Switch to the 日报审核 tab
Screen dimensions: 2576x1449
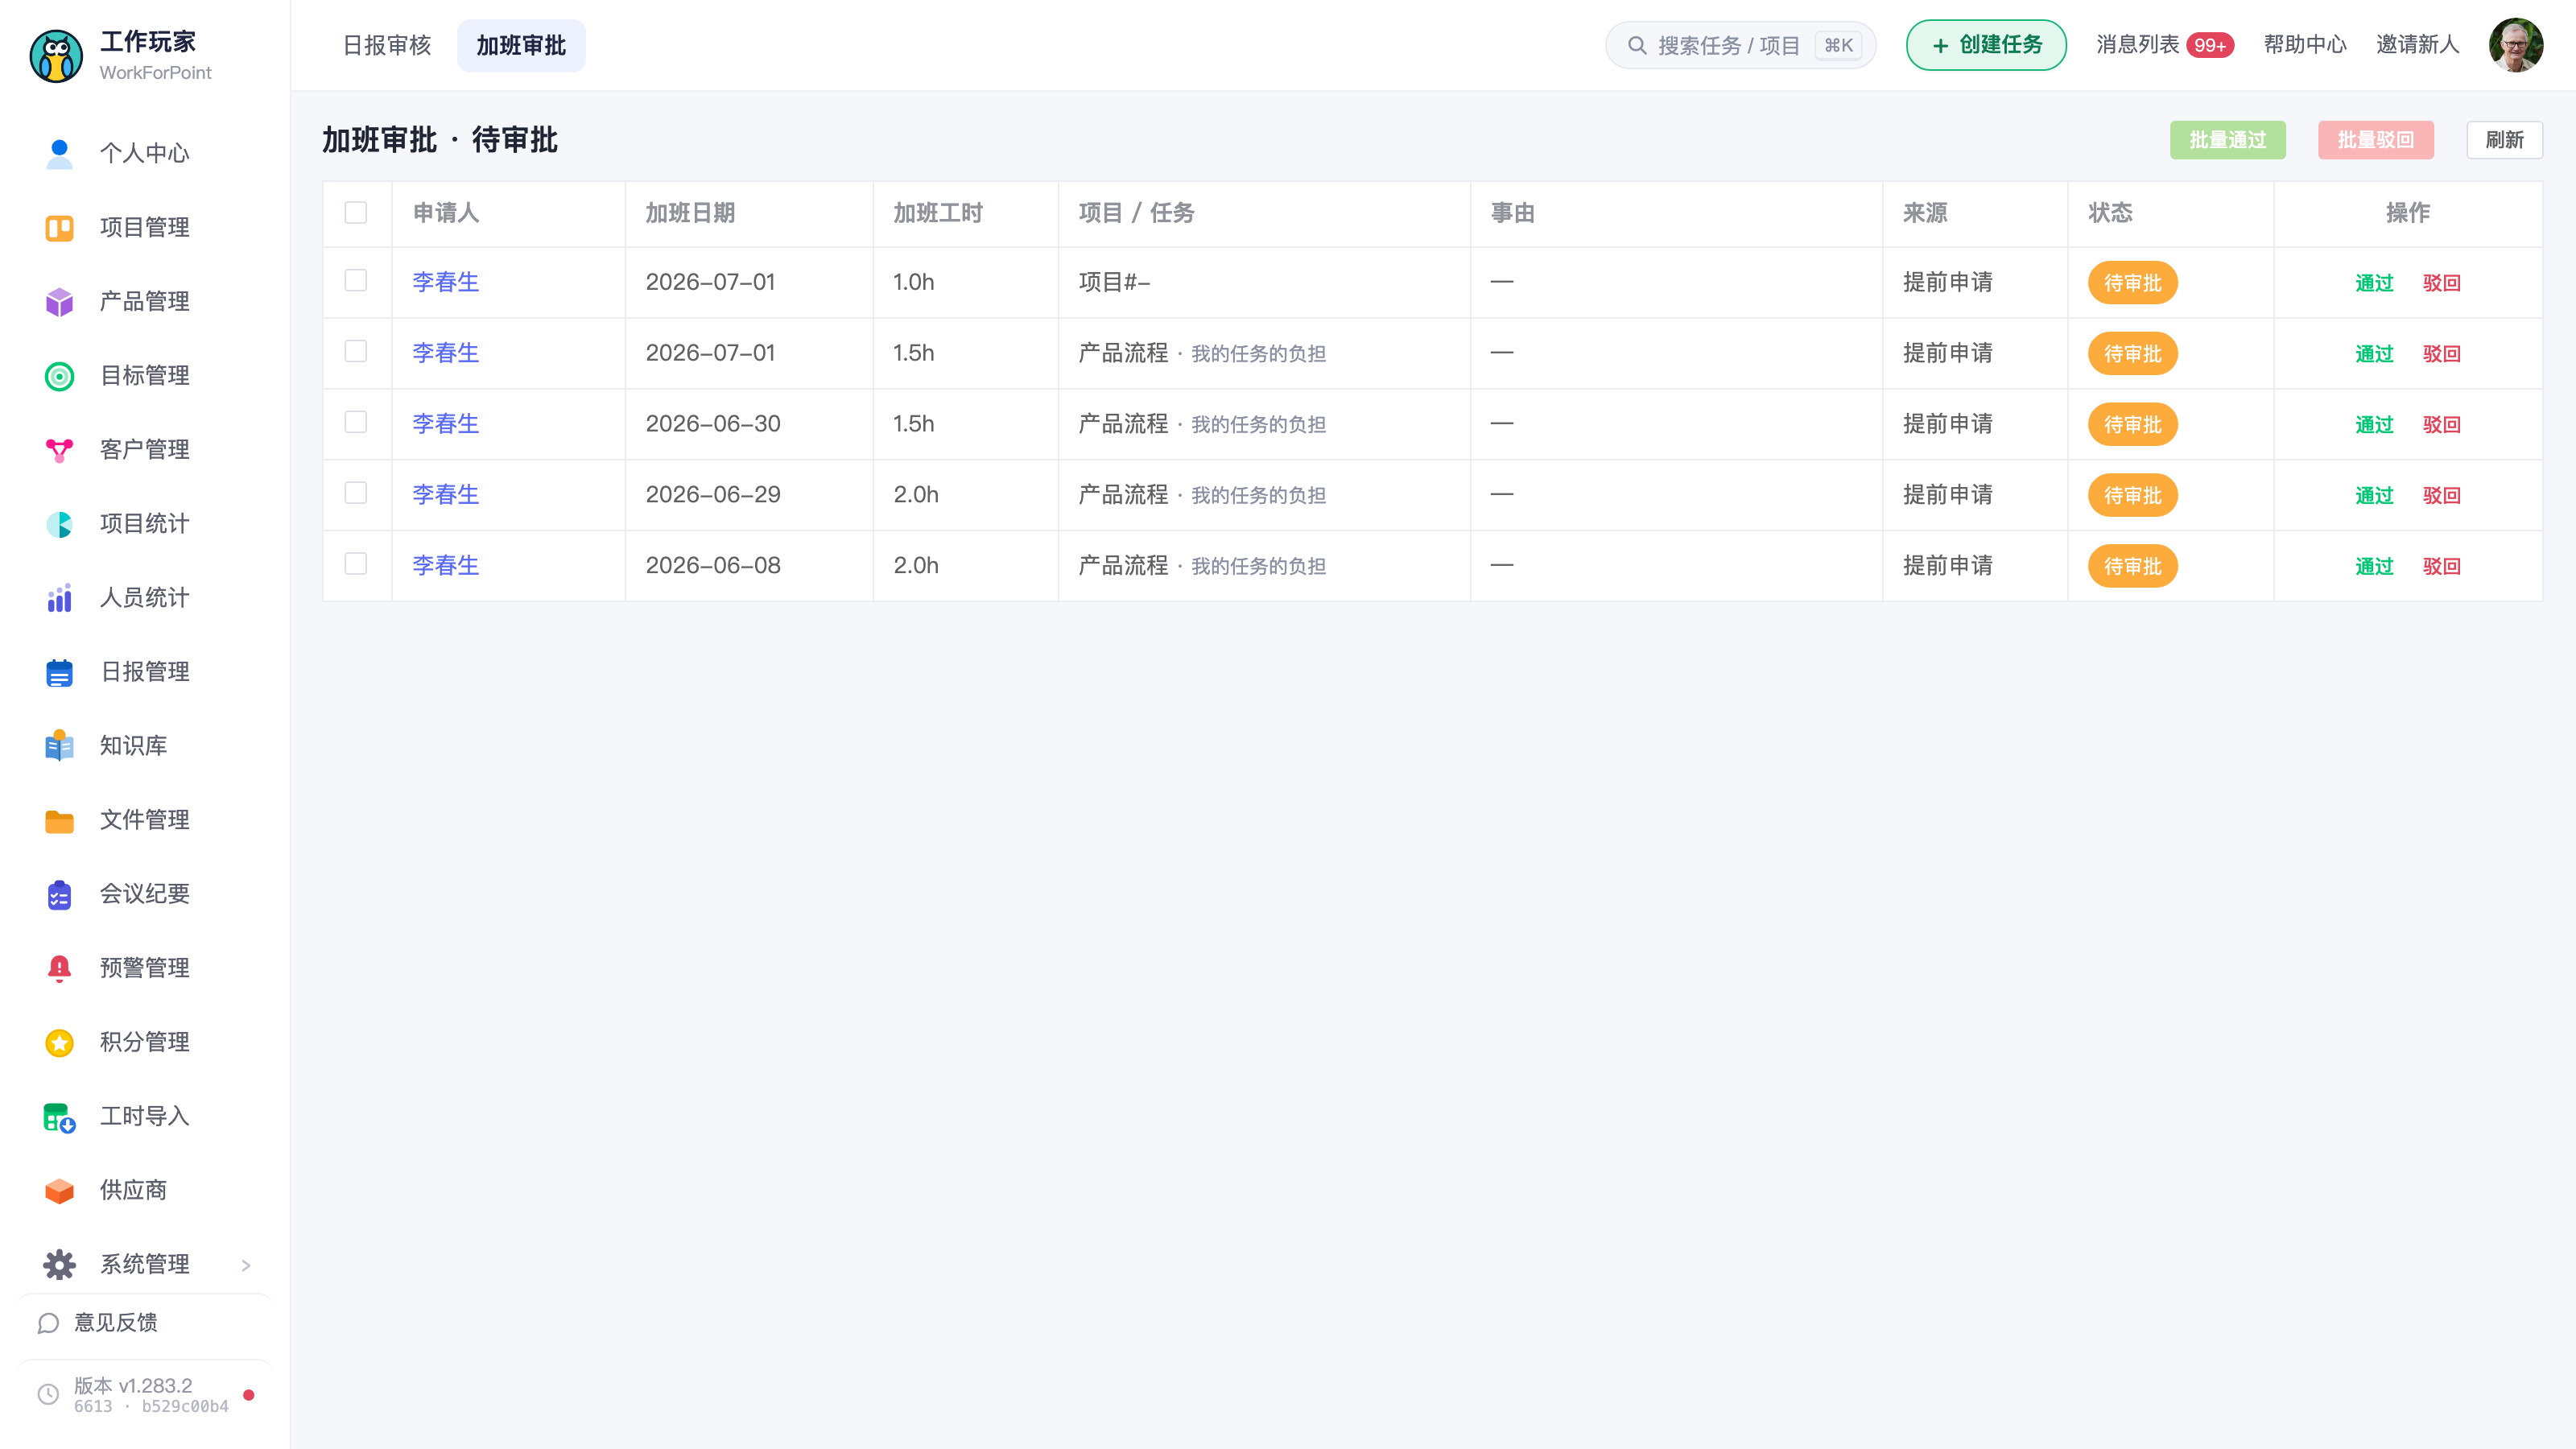387,45
